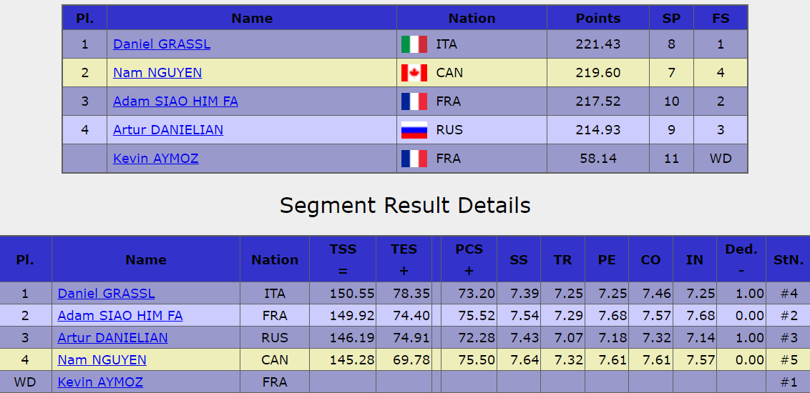Click French flag in Adam SIAO HIM FA row
Viewport: 810px width, 393px height.
414,101
